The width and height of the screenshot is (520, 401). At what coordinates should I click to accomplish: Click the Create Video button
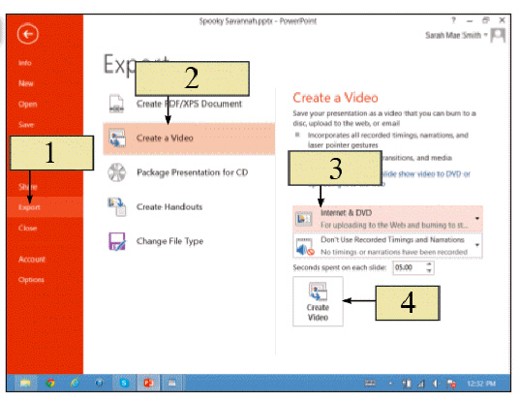pyautogui.click(x=318, y=301)
